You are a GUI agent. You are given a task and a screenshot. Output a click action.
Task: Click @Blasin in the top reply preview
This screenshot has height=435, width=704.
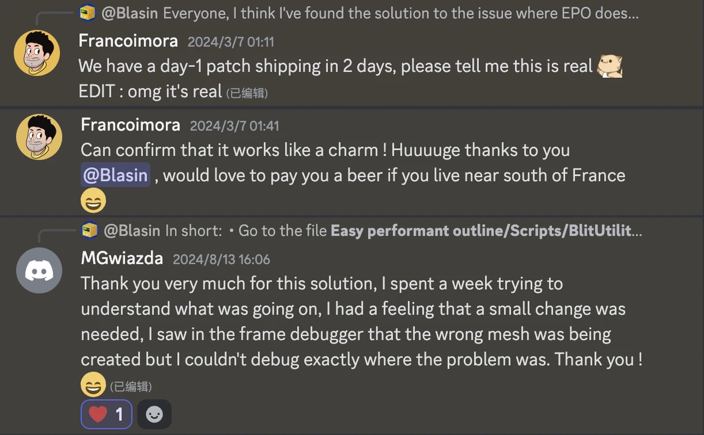pyautogui.click(x=130, y=12)
